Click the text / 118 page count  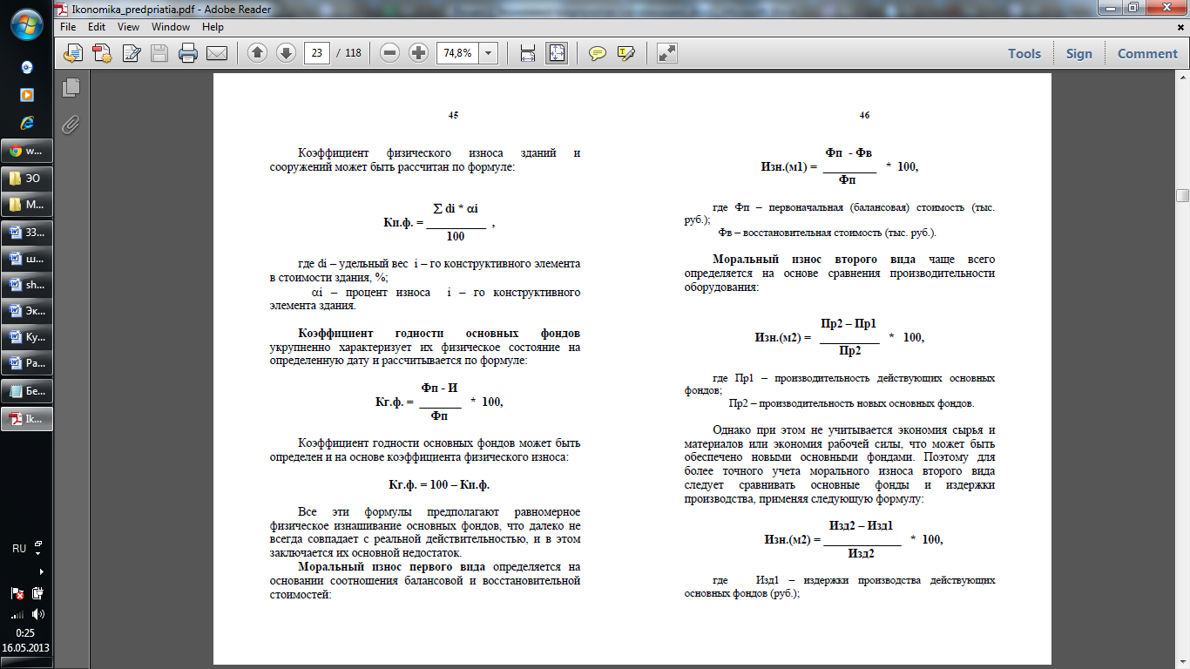[x=348, y=53]
